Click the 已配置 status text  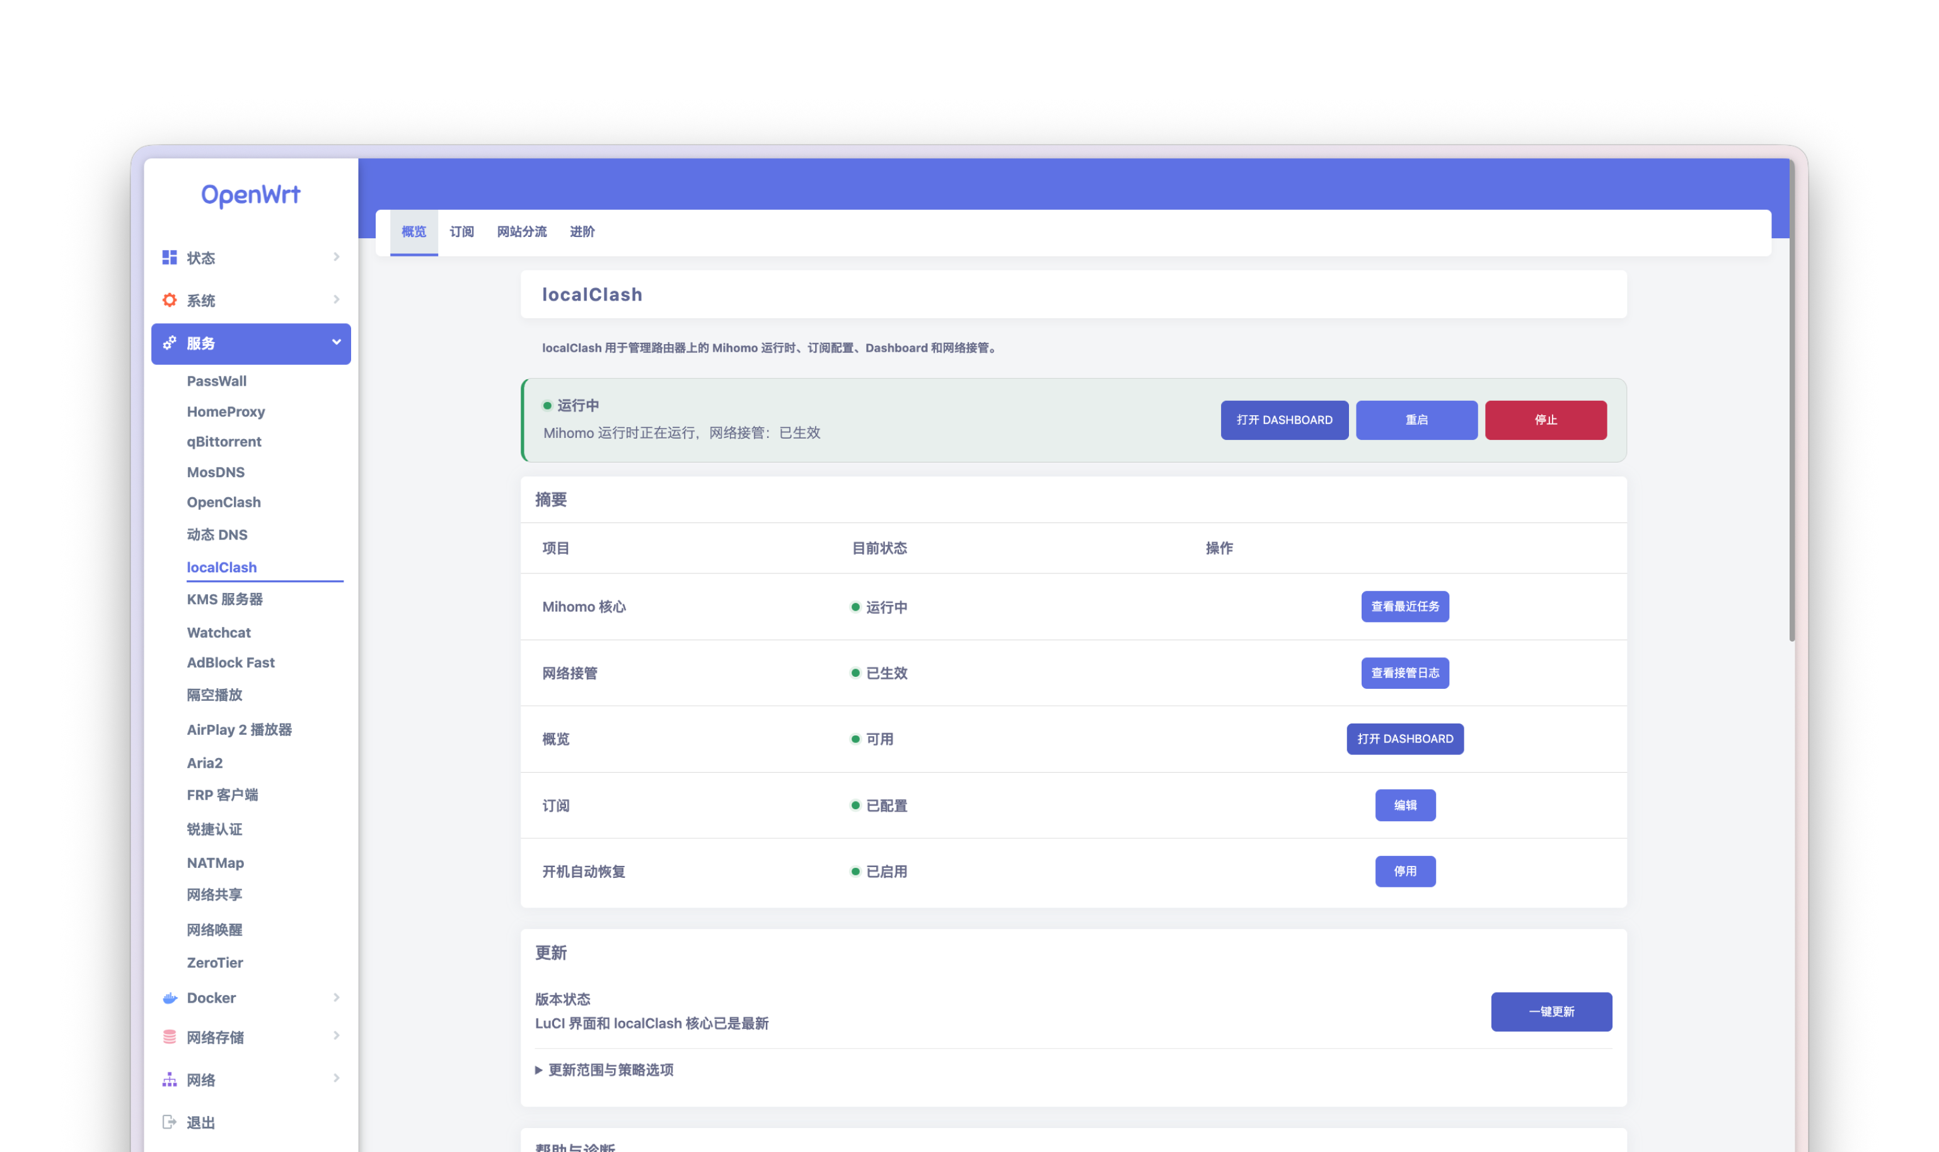887,806
